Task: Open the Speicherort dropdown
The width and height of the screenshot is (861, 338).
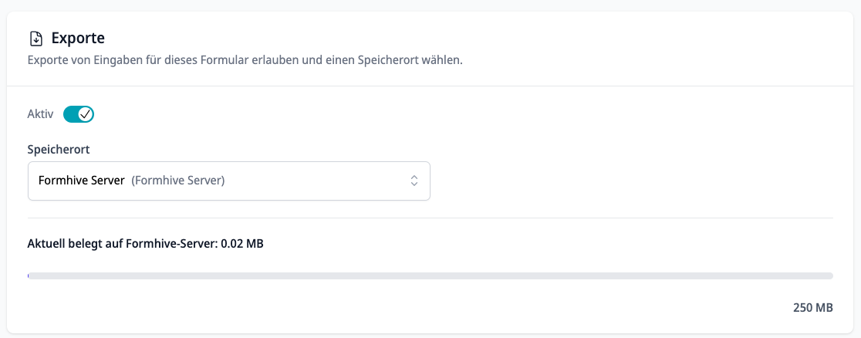Action: (x=229, y=181)
